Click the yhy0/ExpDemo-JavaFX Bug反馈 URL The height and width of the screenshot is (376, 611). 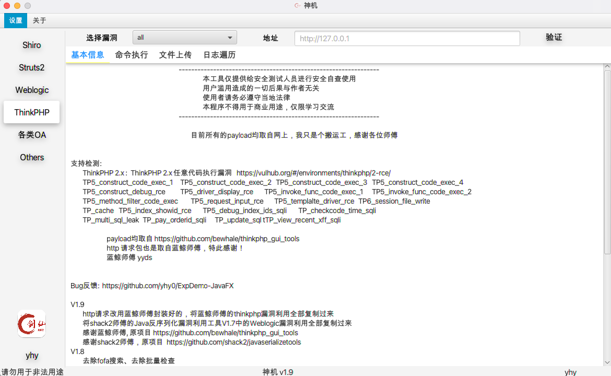168,286
